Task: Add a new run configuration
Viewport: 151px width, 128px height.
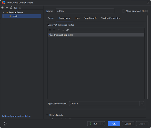Action: point(3,8)
